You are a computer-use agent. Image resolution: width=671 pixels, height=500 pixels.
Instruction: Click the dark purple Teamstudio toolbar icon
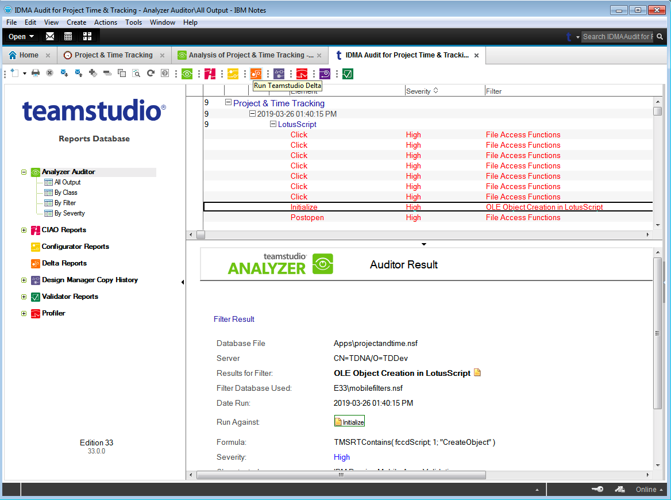325,74
